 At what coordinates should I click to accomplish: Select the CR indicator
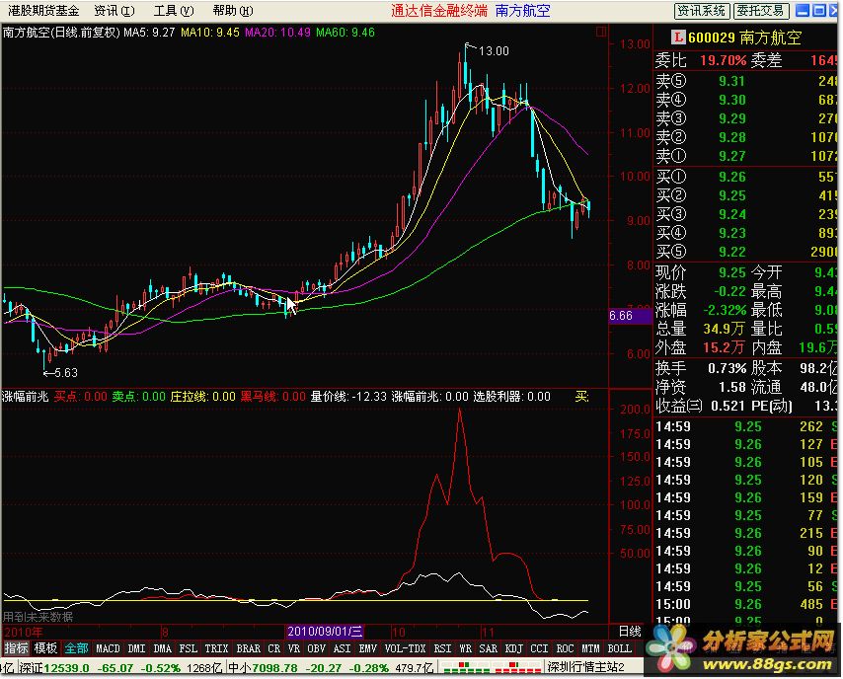click(x=273, y=648)
